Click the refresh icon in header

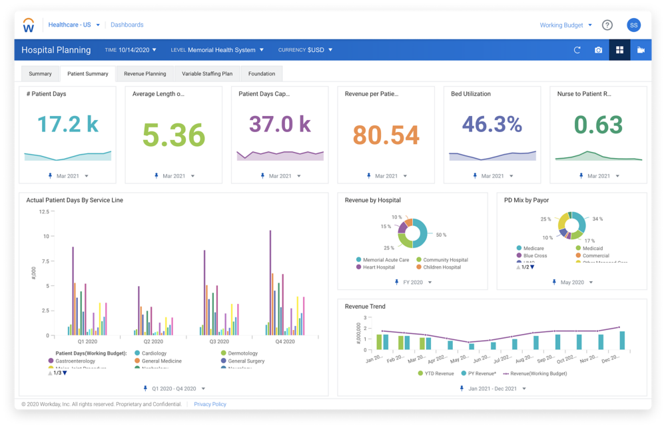[x=577, y=50]
